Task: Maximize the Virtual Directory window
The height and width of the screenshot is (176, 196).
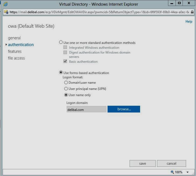Action: tap(179, 3)
